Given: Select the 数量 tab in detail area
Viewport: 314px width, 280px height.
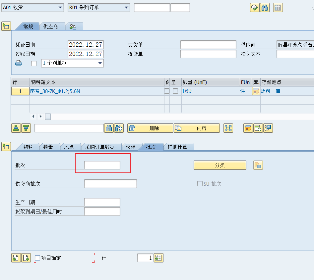Looking at the screenshot, I should click(x=49, y=147).
